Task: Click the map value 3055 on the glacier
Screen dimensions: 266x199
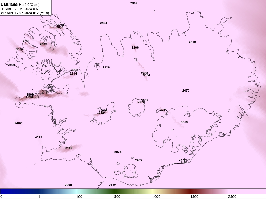Action: (x=184, y=122)
